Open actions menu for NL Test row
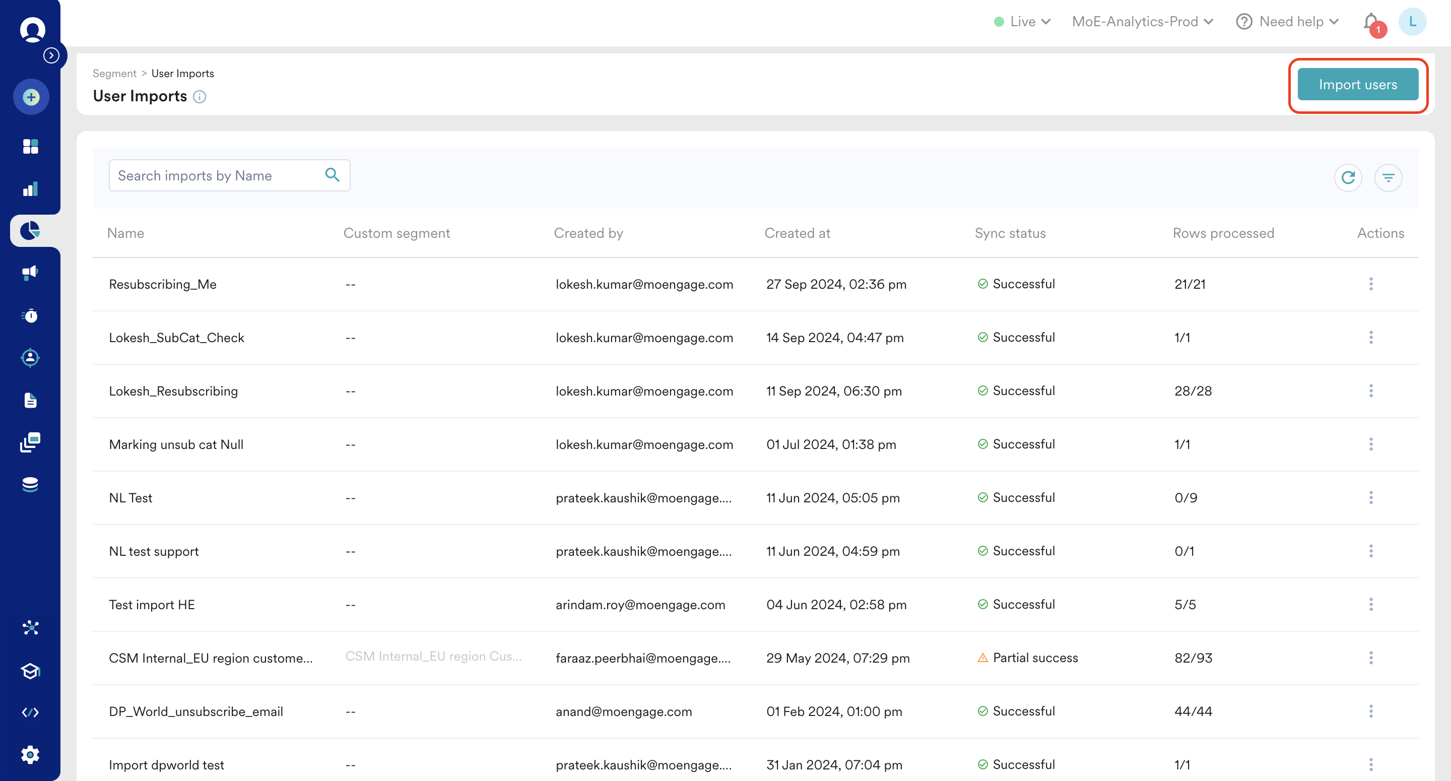 [x=1370, y=497]
